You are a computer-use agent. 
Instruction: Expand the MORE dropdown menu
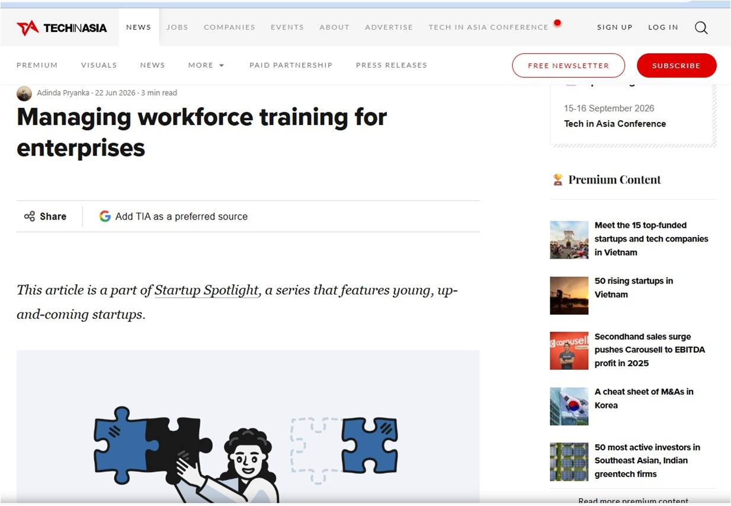point(206,65)
